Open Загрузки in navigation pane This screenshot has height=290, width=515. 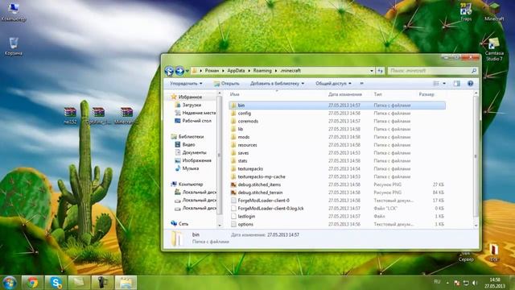click(x=192, y=105)
